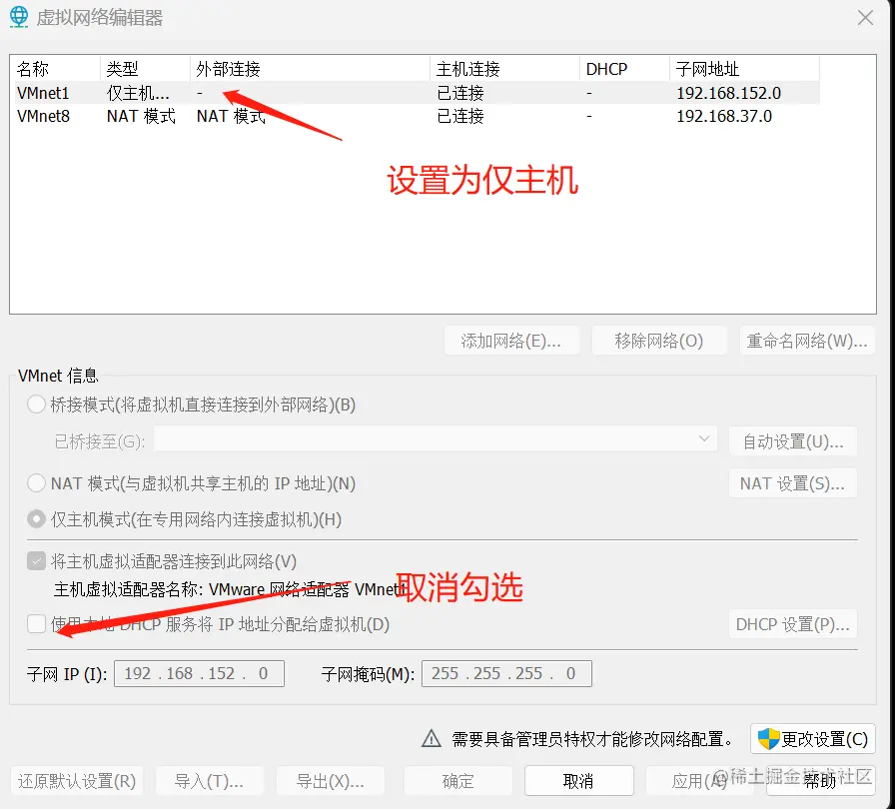Click the 移除网络(O) button
The image size is (895, 809).
[x=659, y=340]
